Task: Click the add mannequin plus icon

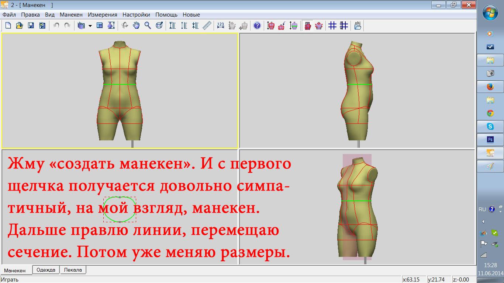Action: pos(244,25)
